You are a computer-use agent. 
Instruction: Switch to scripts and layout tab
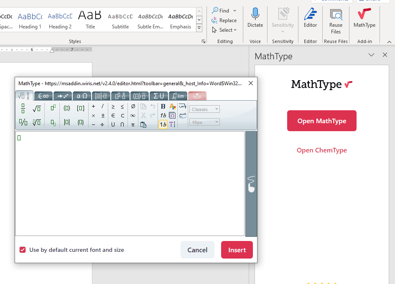120,96
